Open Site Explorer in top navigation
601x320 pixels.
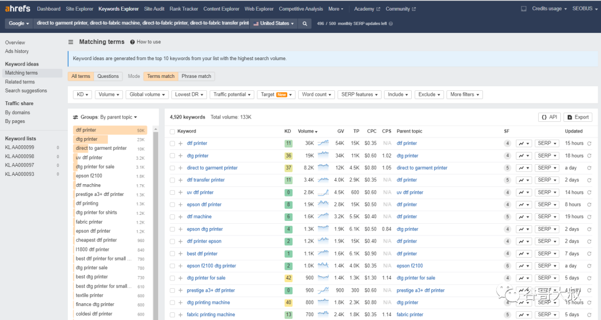tap(80, 9)
